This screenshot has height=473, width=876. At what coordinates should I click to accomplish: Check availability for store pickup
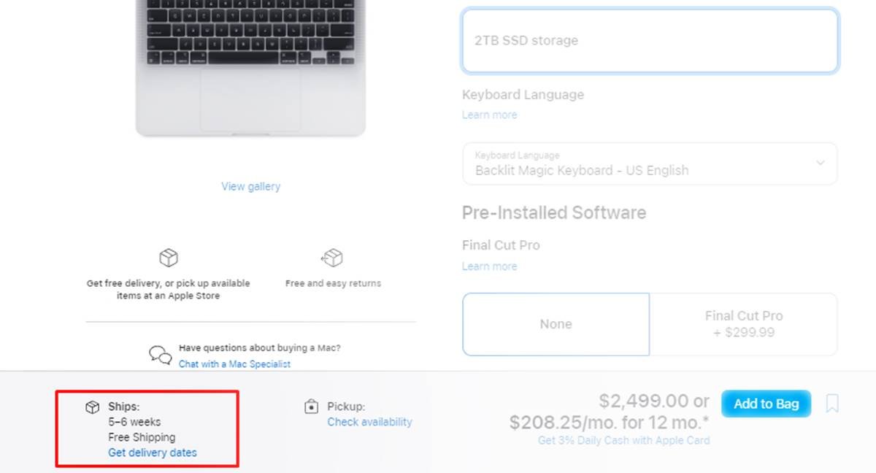pyautogui.click(x=369, y=422)
